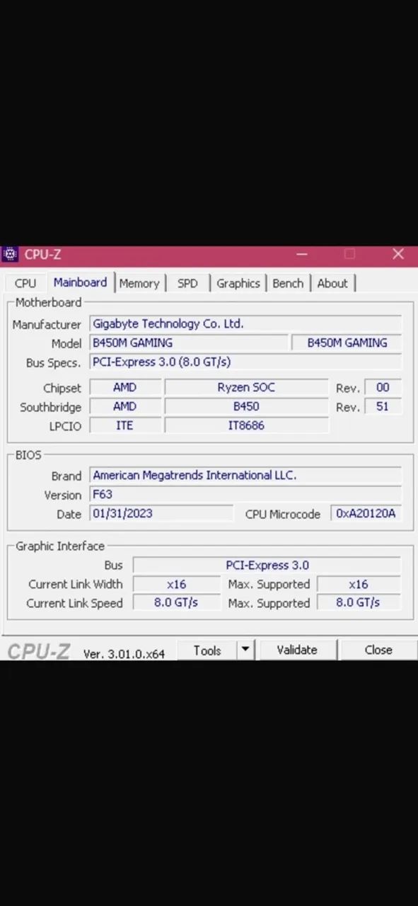Image resolution: width=418 pixels, height=906 pixels.
Task: Open the Graphics tab
Action: click(x=238, y=283)
